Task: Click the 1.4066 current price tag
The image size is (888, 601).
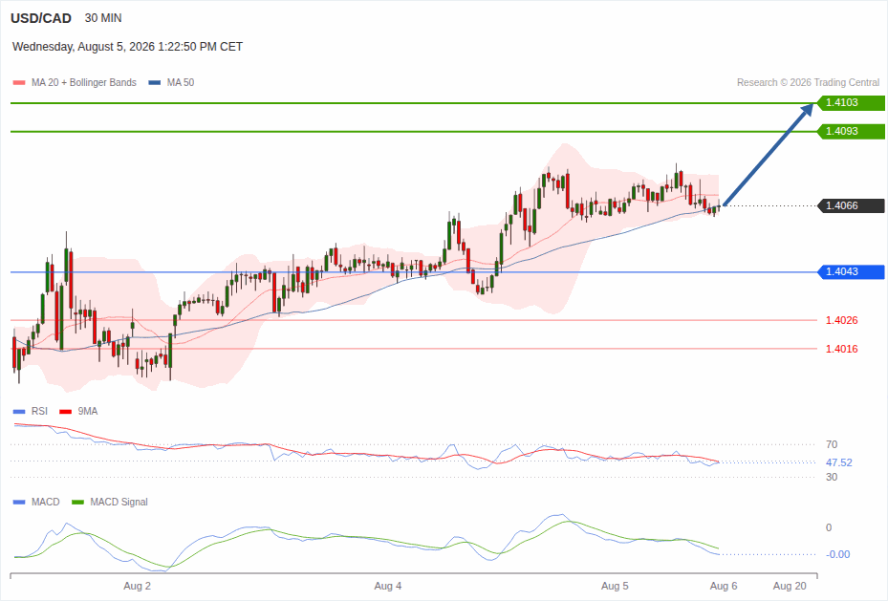Action: tap(851, 205)
